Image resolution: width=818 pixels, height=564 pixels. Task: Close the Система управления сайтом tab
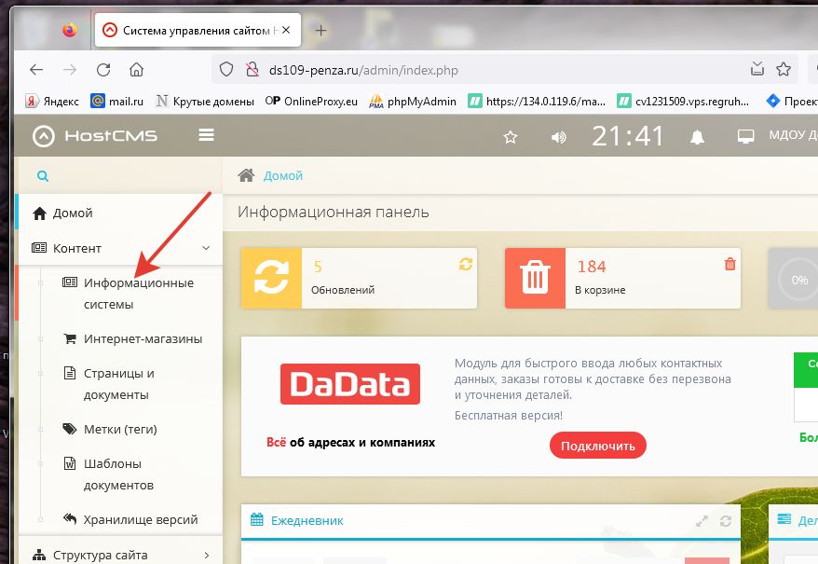pos(286,30)
